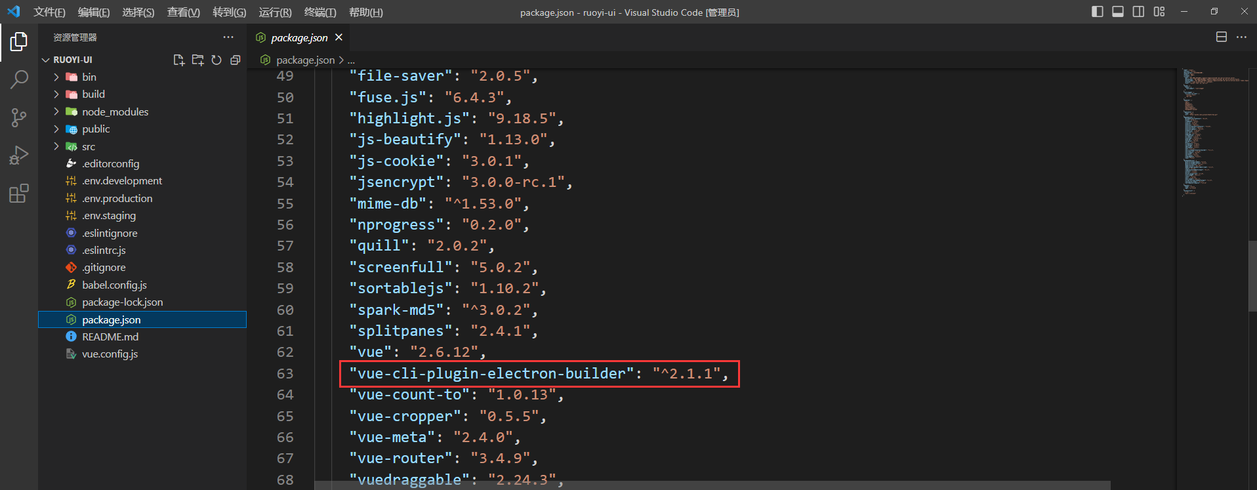Toggle the bottom panel visibility

[x=1118, y=12]
